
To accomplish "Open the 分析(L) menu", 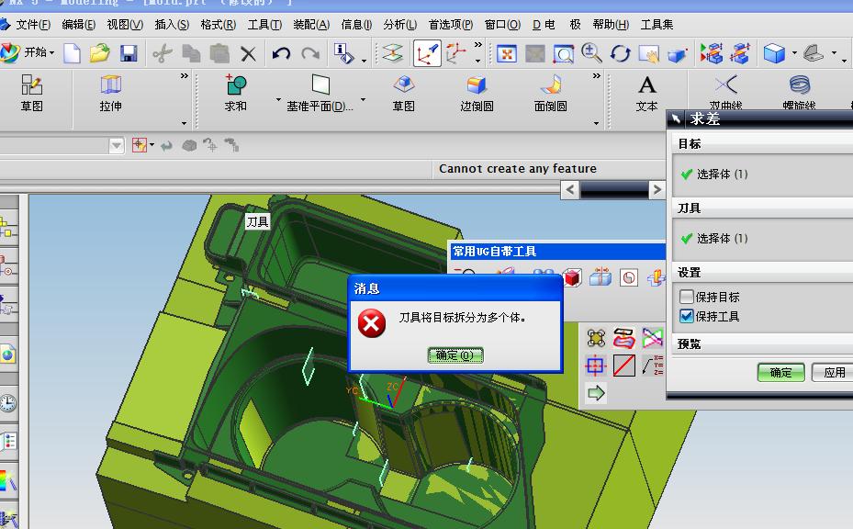I will point(399,25).
